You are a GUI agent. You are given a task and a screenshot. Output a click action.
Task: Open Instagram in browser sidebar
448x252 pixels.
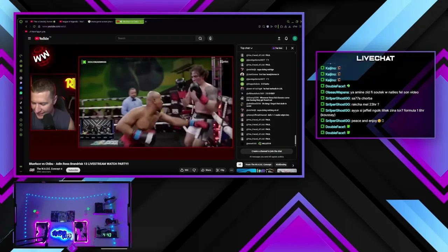point(21,98)
